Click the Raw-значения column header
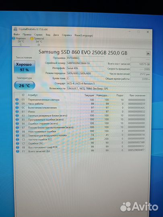 point(137,95)
